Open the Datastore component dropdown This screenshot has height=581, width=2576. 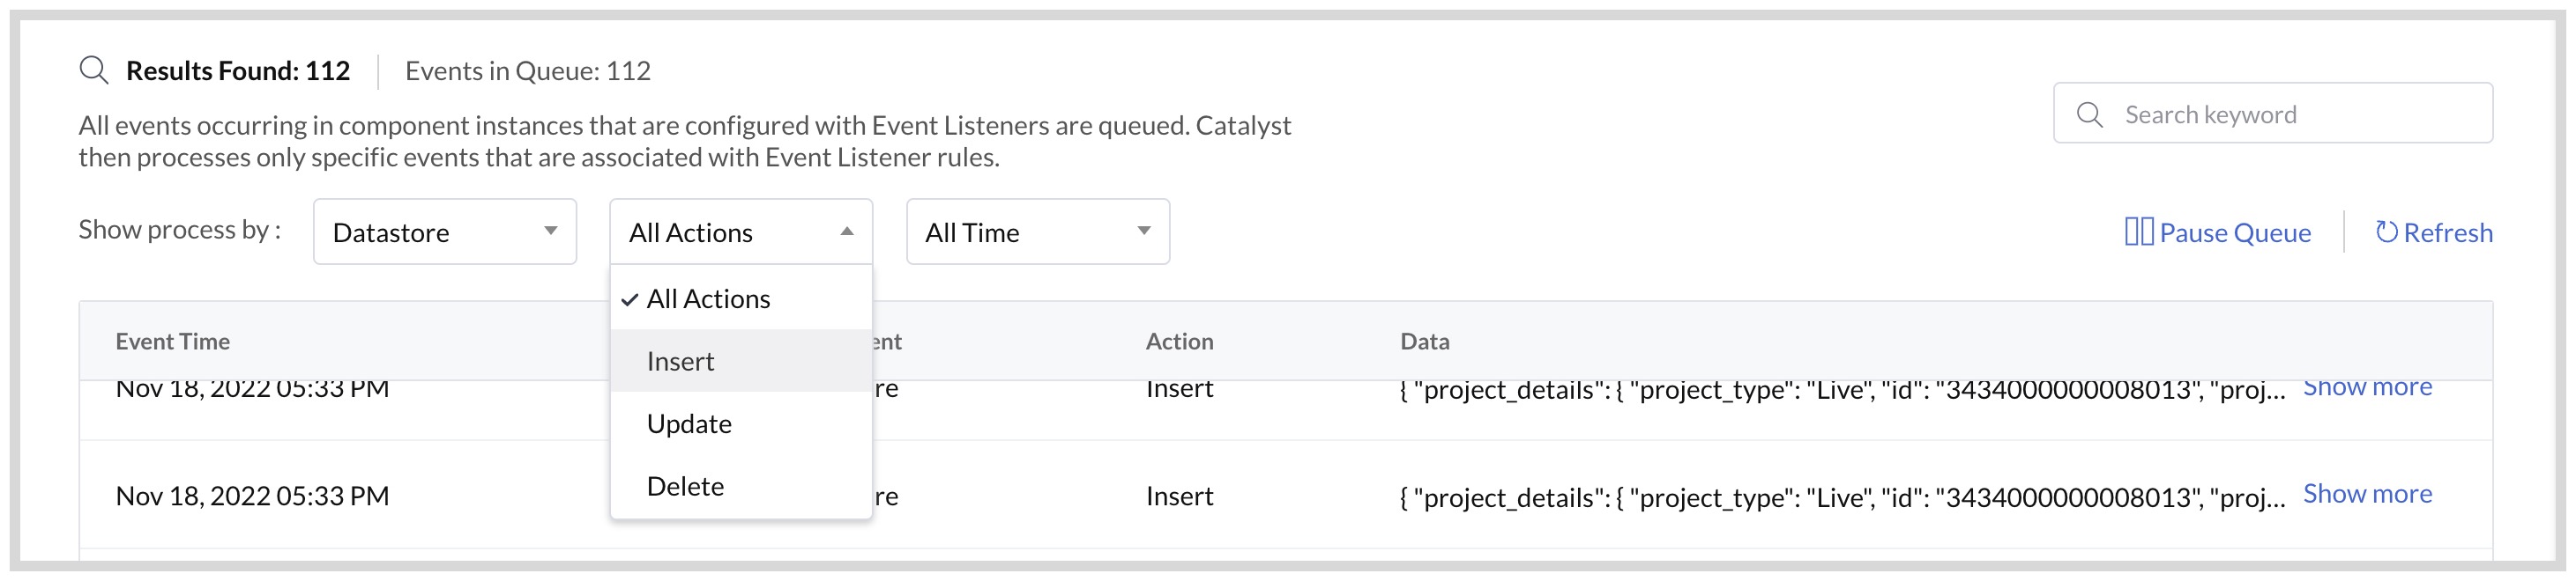(x=444, y=231)
